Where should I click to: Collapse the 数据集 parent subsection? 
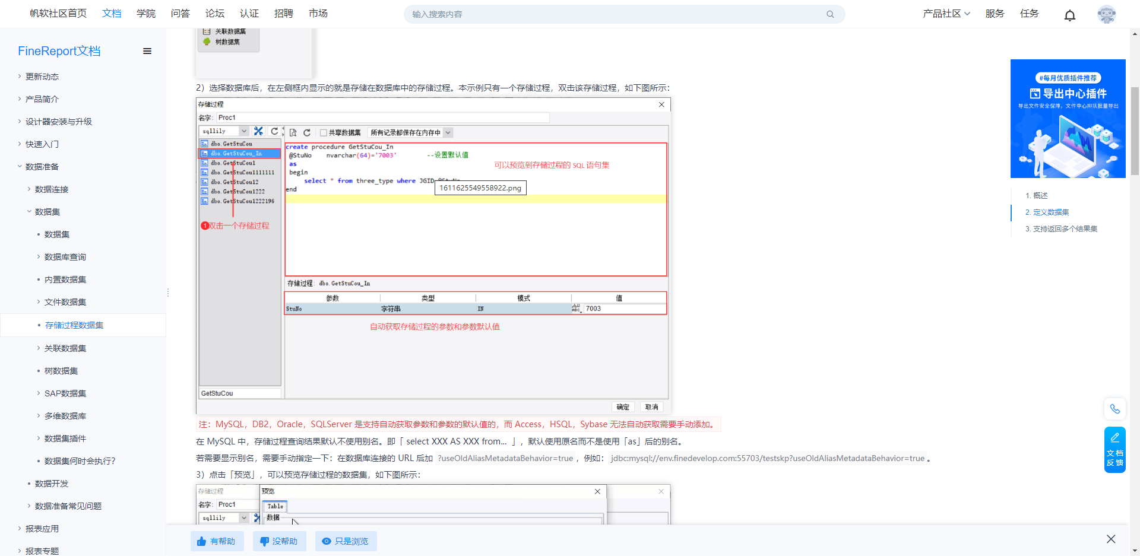click(x=47, y=212)
